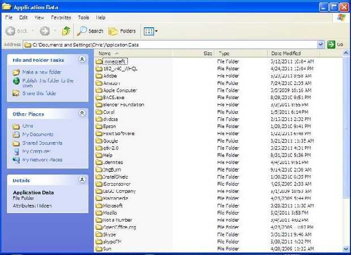Open the File menu

coord(8,18)
